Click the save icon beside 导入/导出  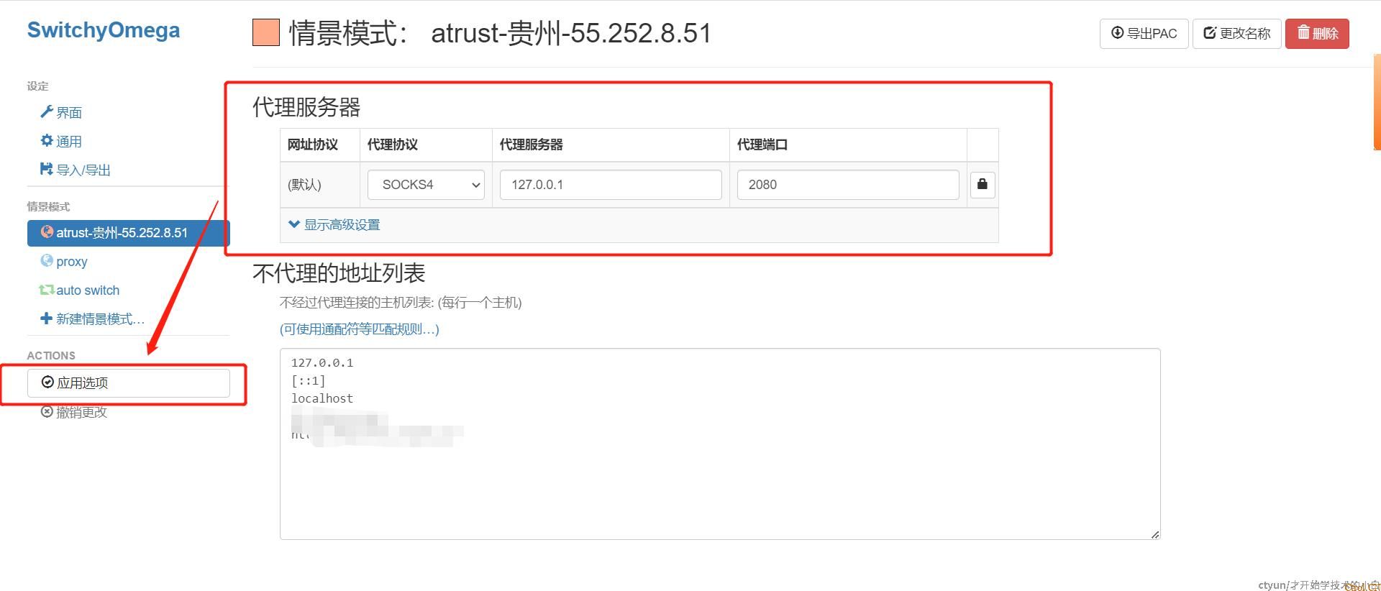[x=47, y=169]
